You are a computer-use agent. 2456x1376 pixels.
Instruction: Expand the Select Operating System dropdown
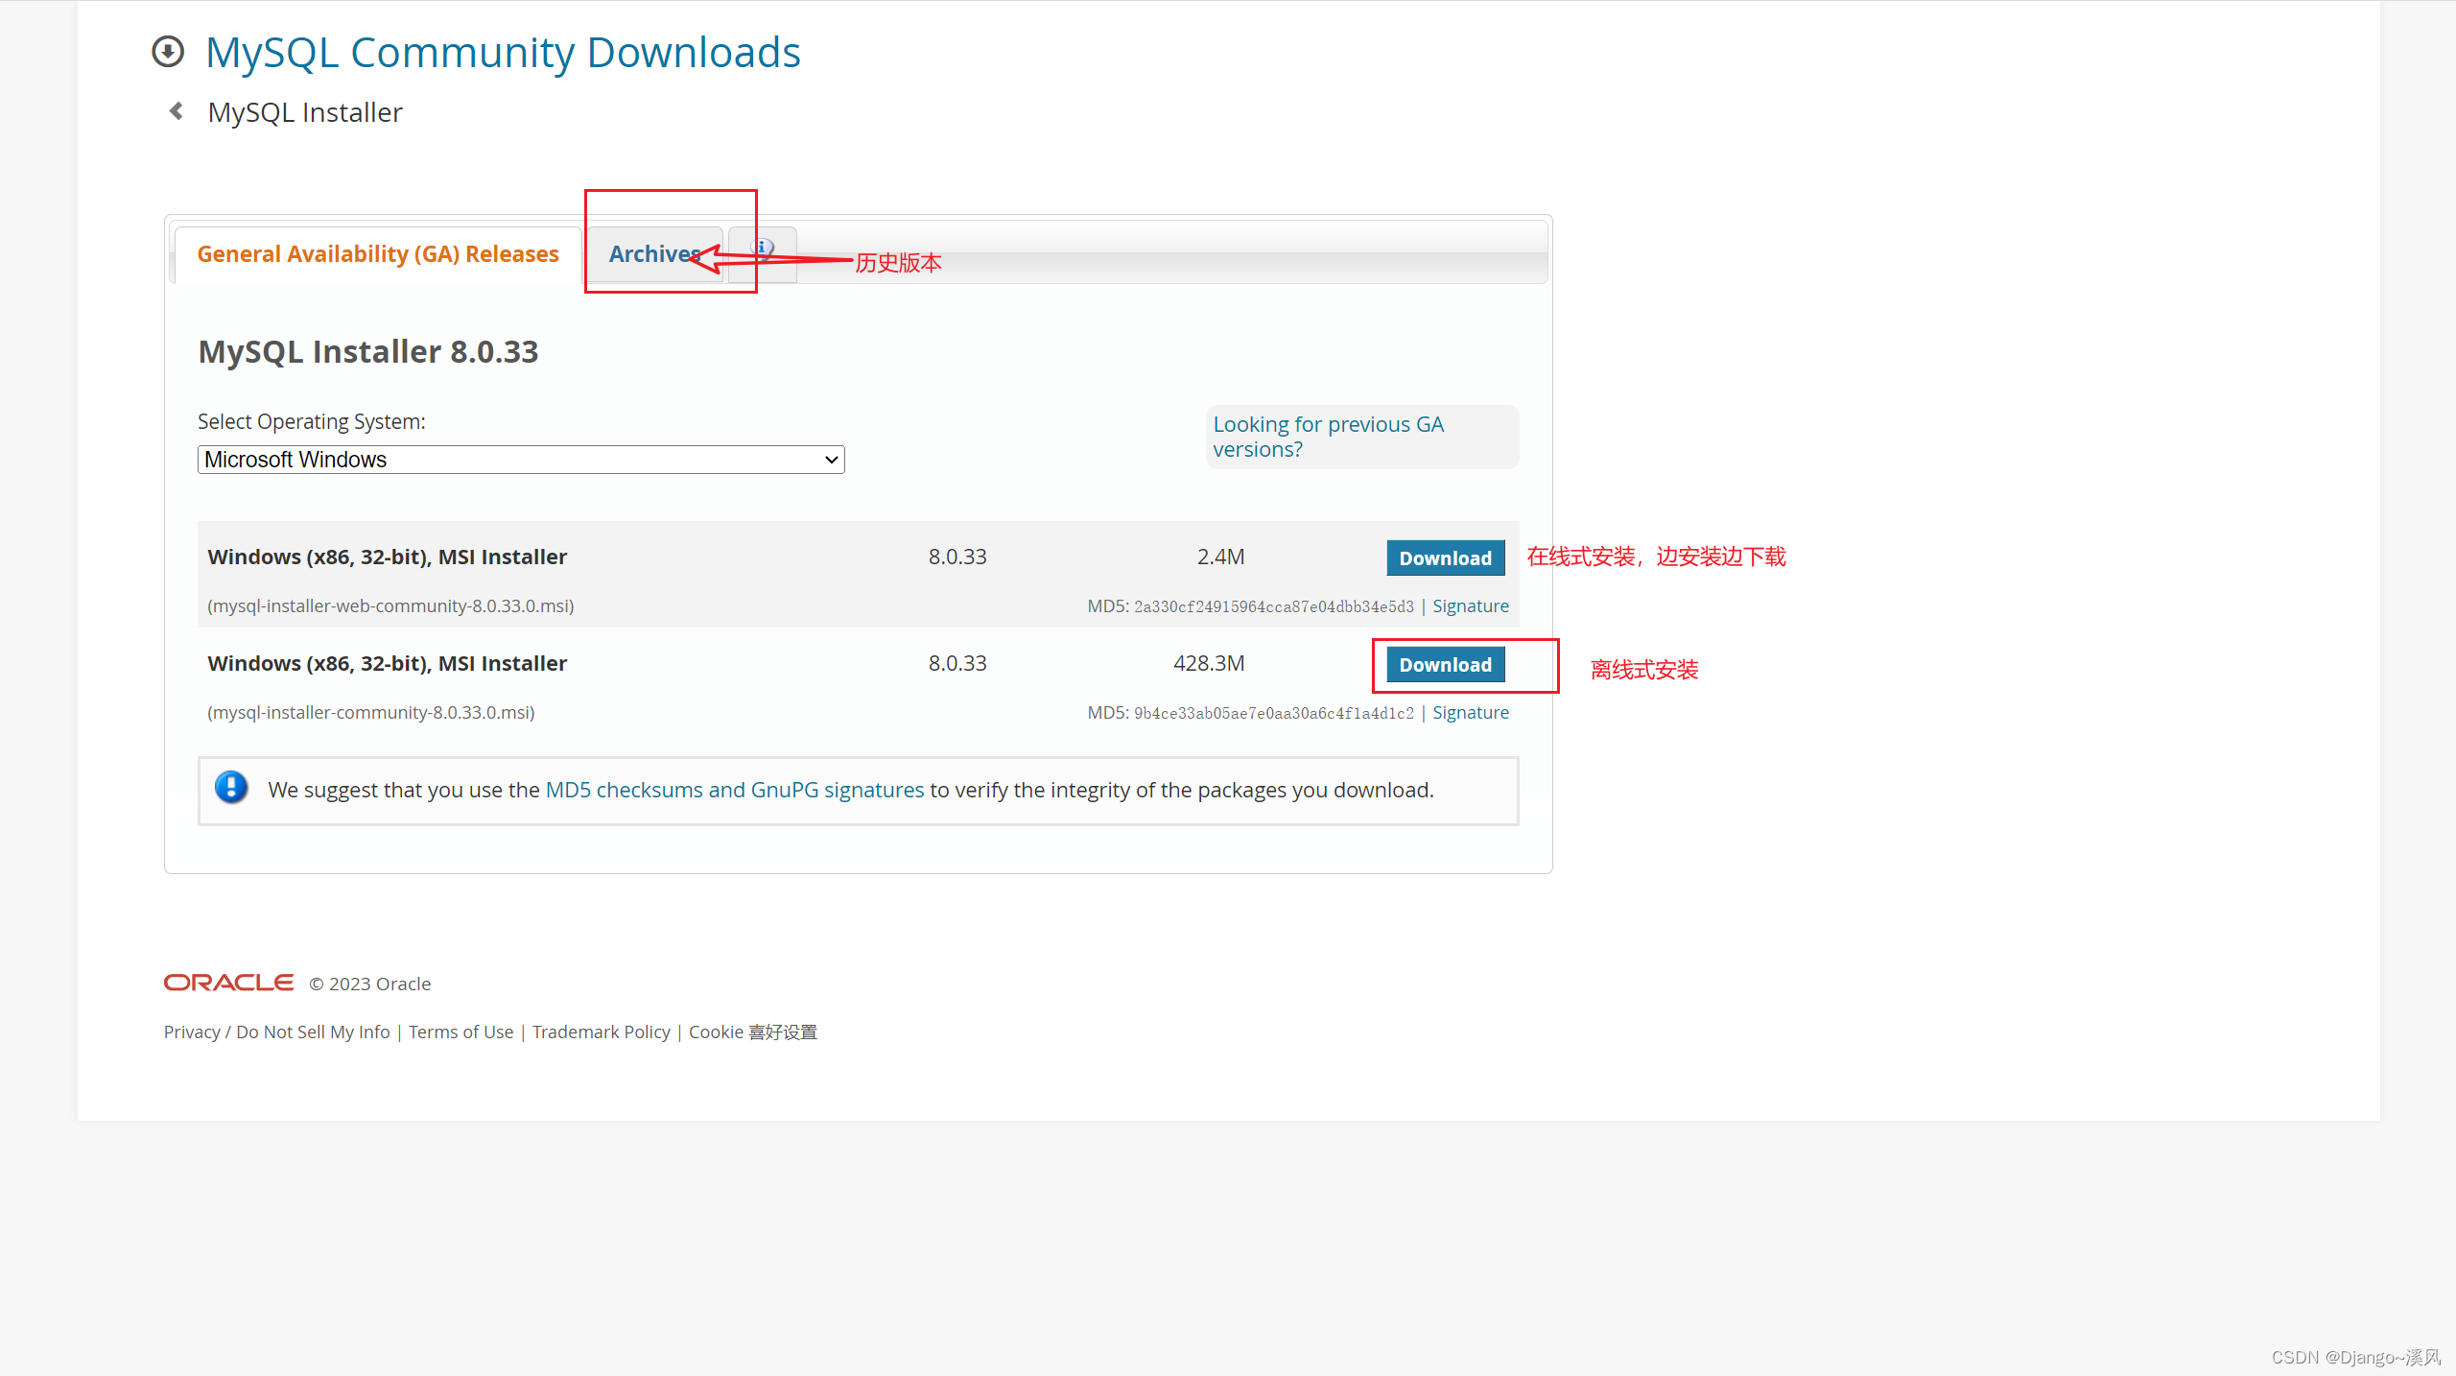click(x=521, y=460)
